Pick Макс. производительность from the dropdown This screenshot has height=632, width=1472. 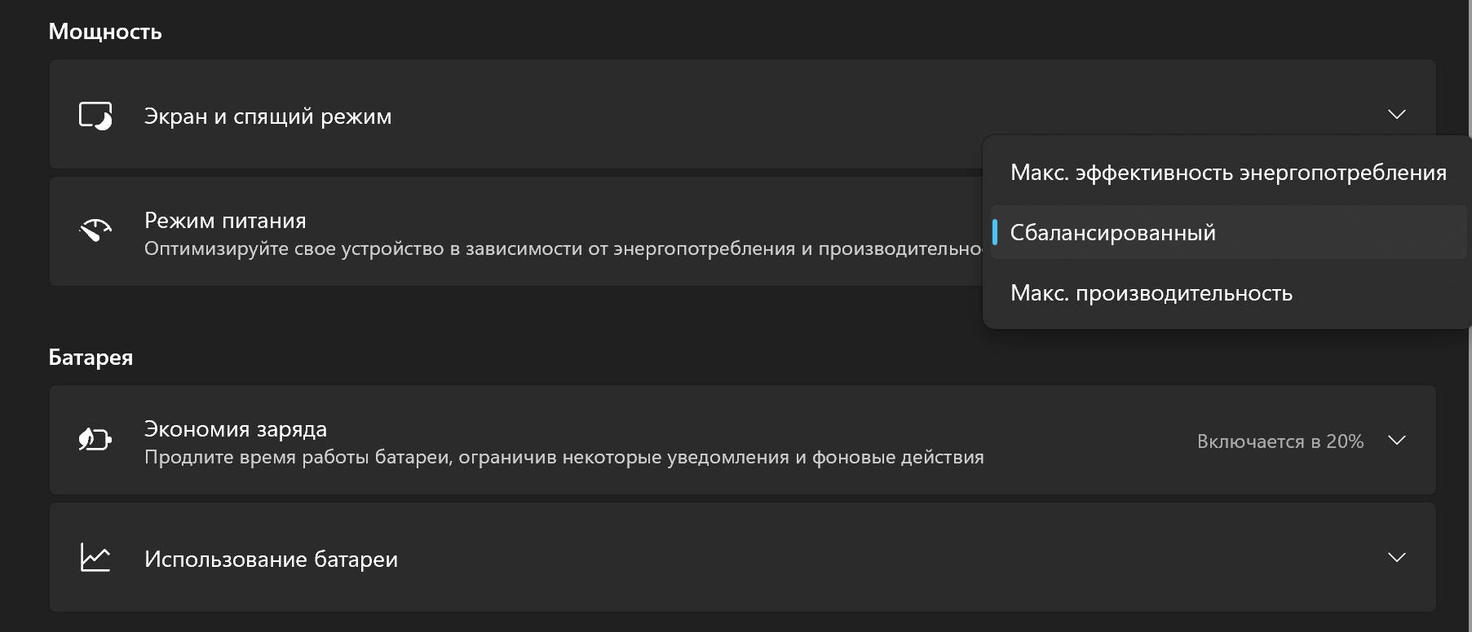(1151, 293)
